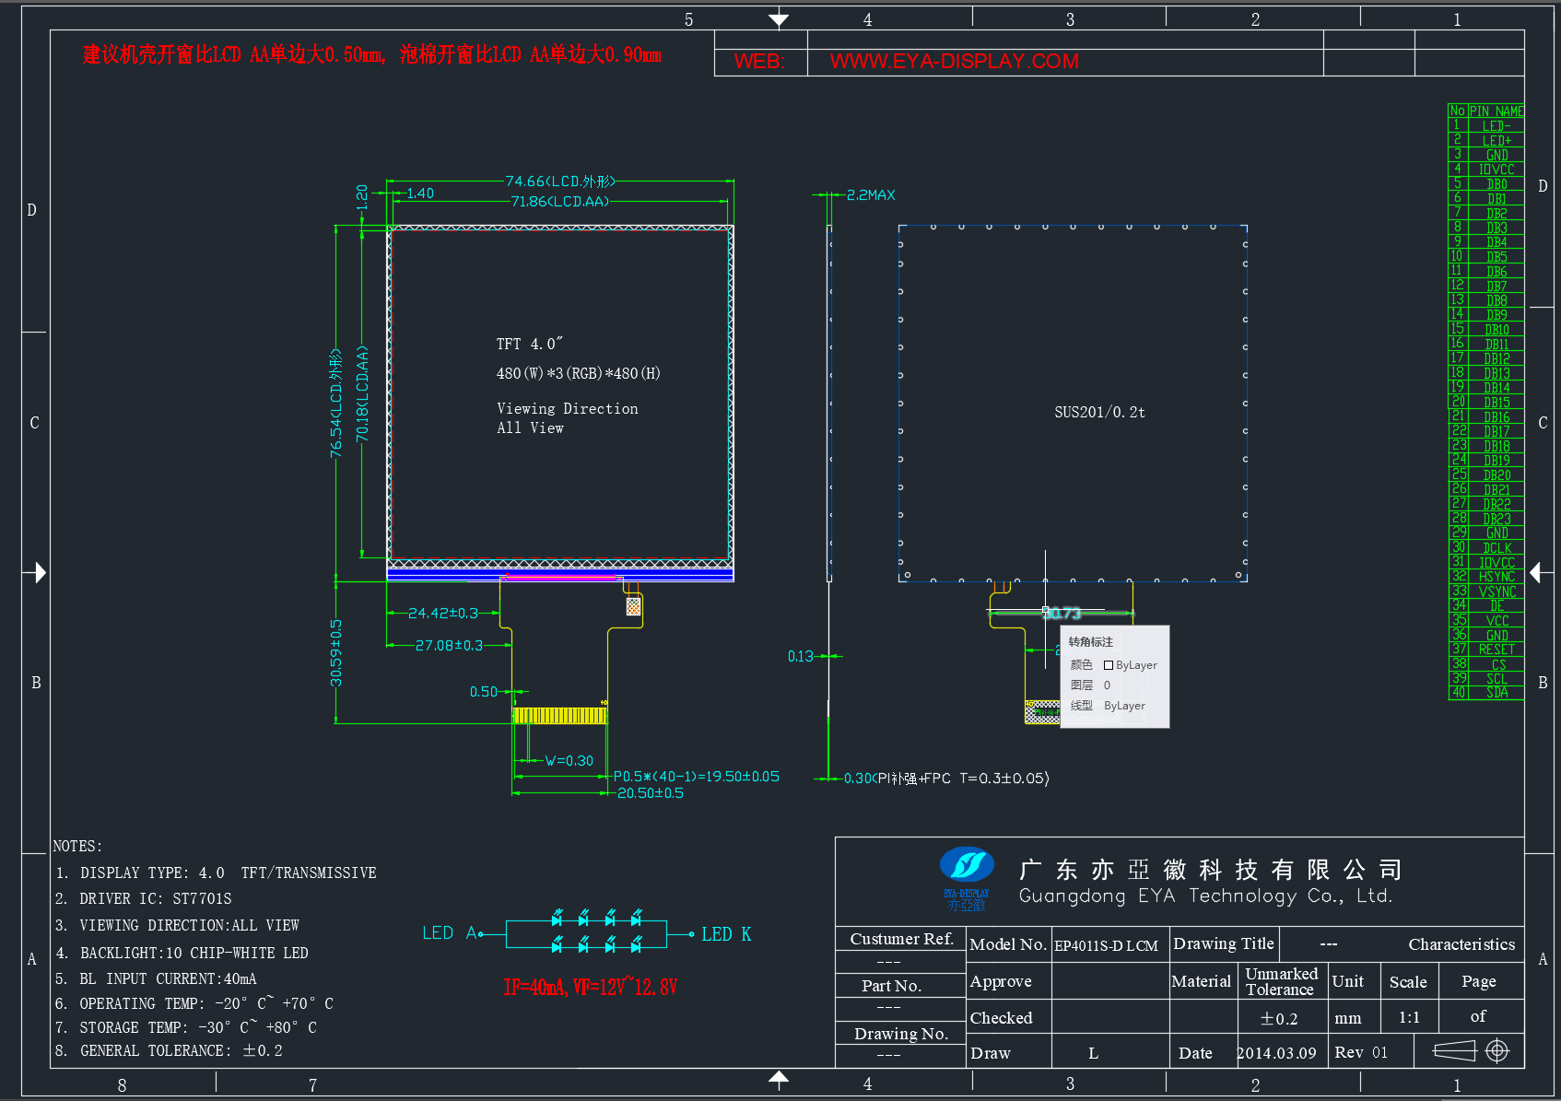
Task: Select the color swatch beside ByLayer in the tooltip
Action: pos(1109,665)
